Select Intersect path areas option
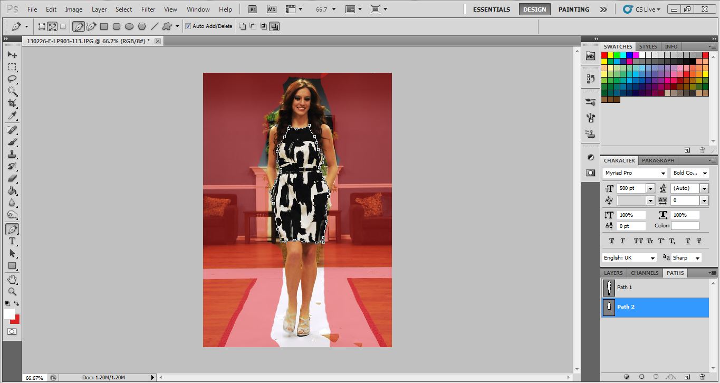 [263, 26]
